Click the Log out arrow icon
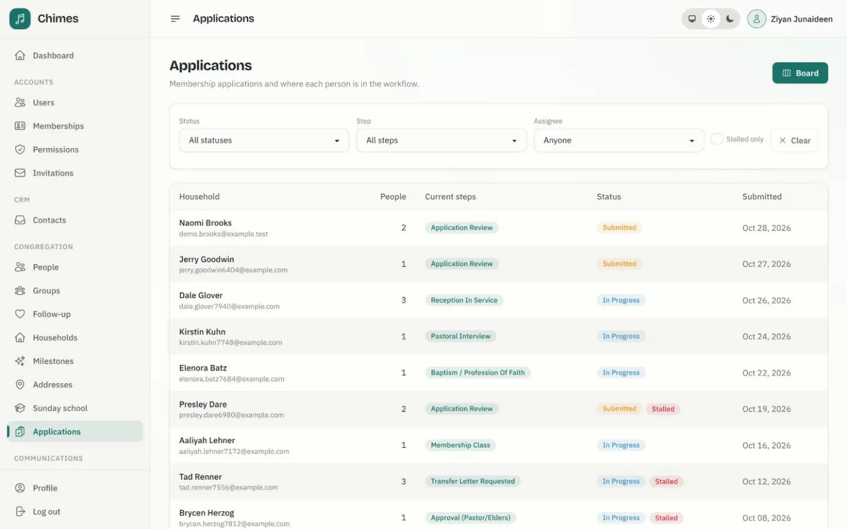Viewport: 847px width, 529px height. (20, 512)
